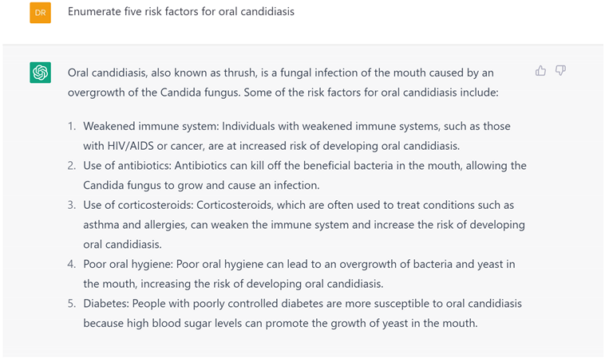Click the thumbs down icon
The height and width of the screenshot is (358, 605).
560,71
